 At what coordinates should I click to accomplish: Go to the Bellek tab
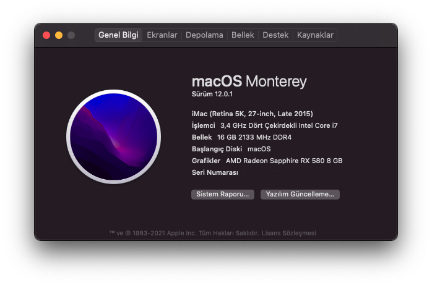pyautogui.click(x=243, y=35)
